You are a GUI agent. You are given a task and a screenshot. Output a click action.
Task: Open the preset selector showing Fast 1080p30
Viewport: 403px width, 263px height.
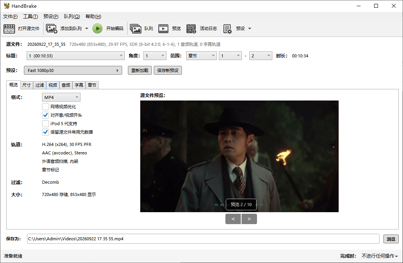pos(73,70)
